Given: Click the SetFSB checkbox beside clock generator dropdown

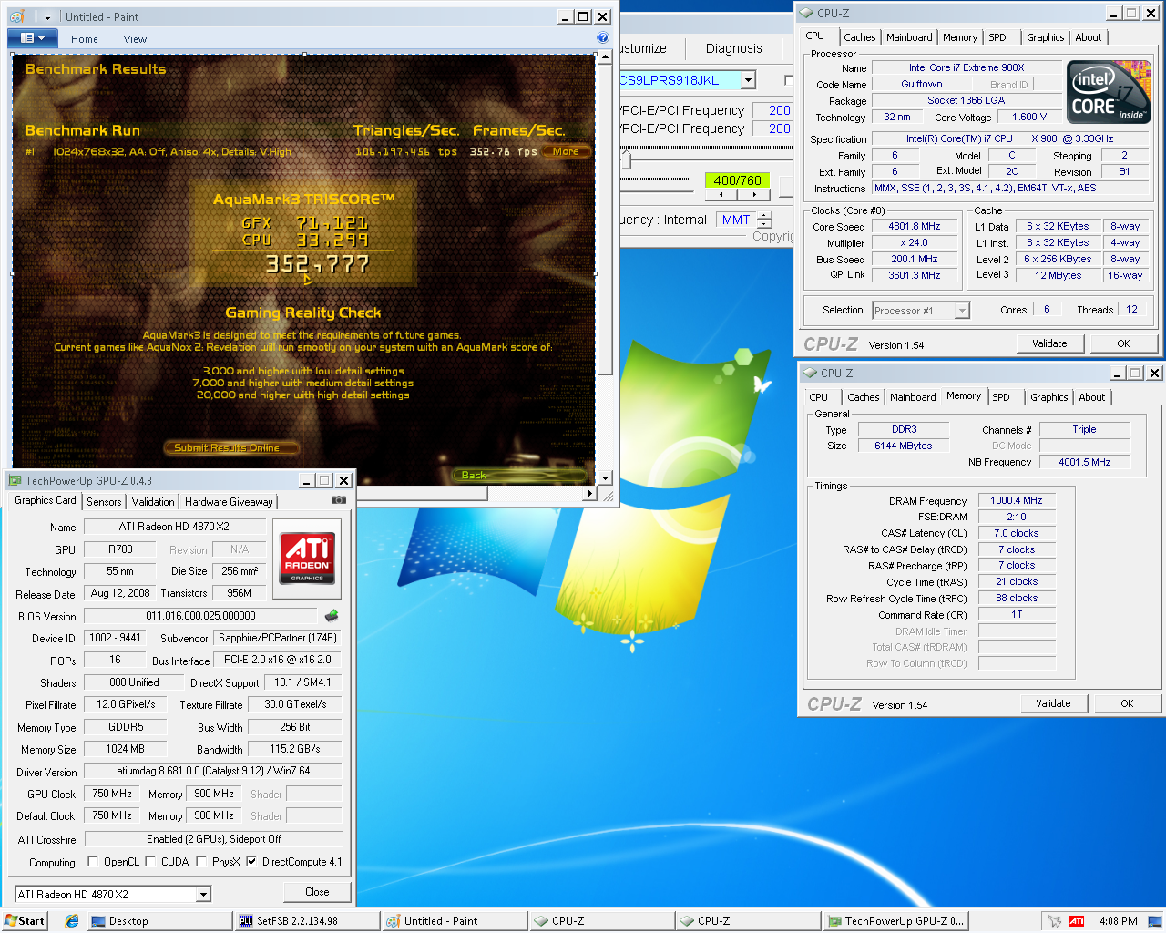Looking at the screenshot, I should [x=789, y=80].
